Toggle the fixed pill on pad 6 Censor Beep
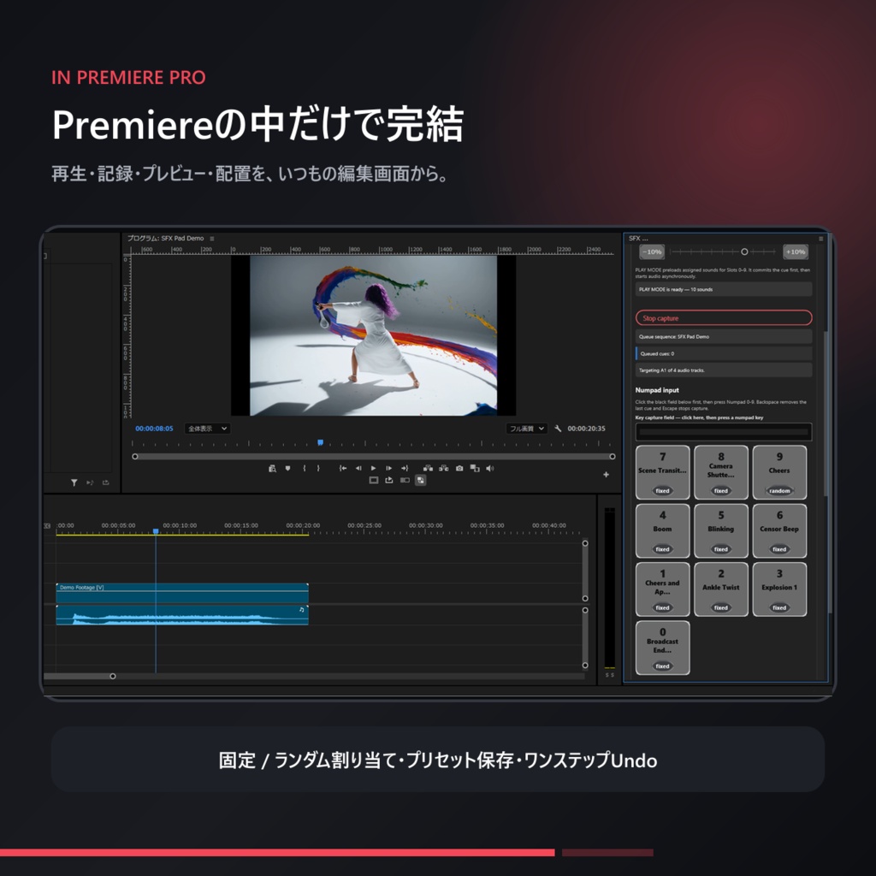Screen dimensions: 876x876 tap(779, 549)
